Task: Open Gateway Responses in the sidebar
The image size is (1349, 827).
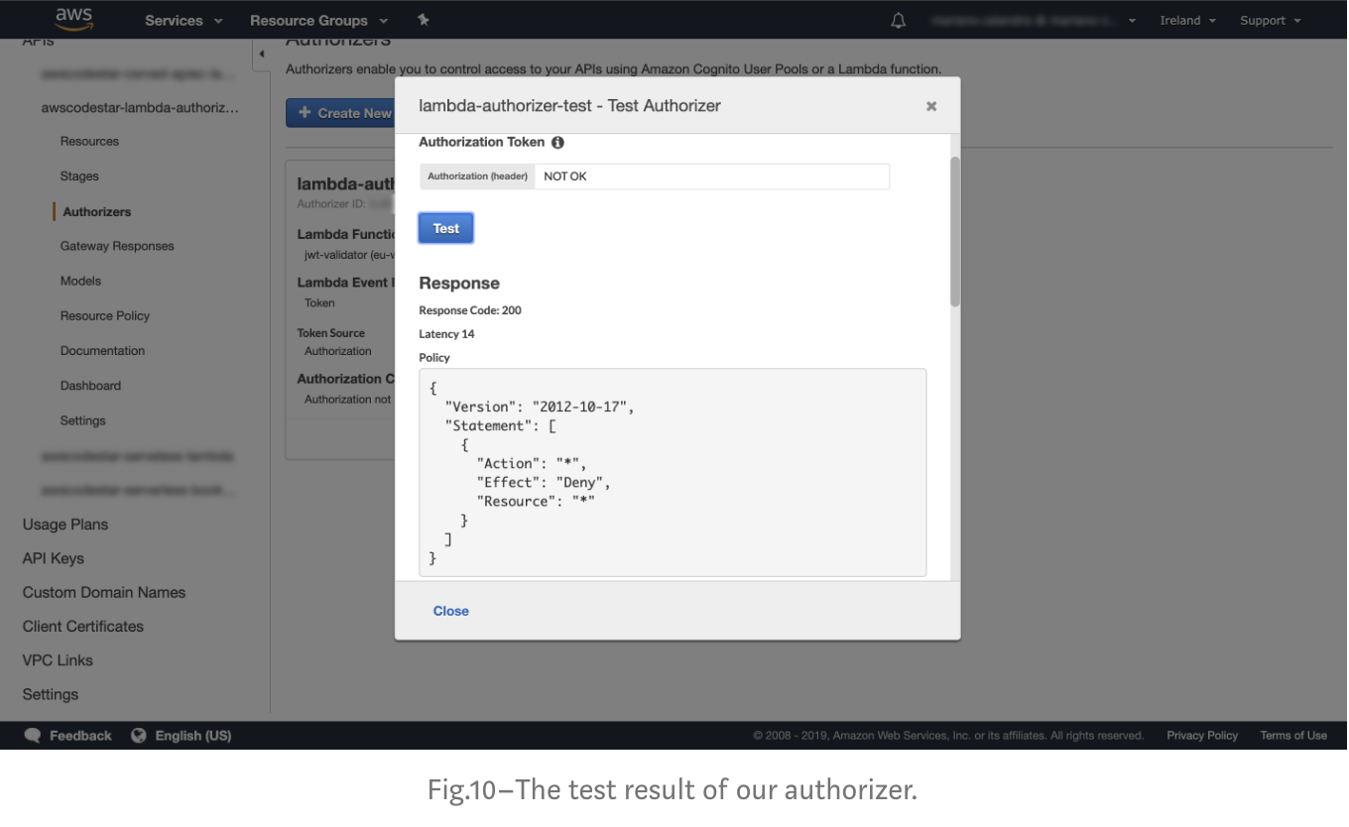Action: pos(117,246)
